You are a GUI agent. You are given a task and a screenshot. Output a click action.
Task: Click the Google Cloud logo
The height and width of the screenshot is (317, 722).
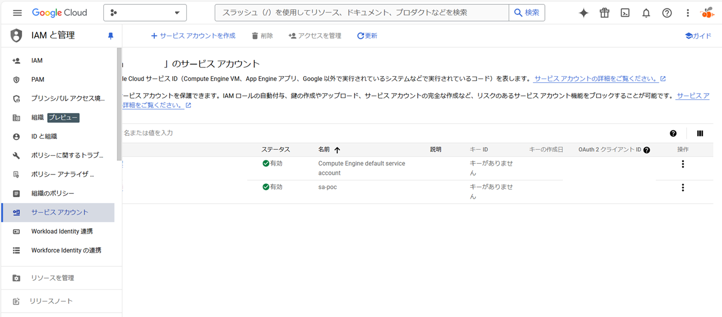tap(59, 13)
